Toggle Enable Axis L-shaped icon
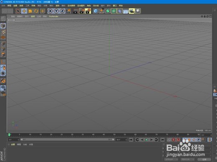Viewport: 217px width, 162px height. pos(3,62)
